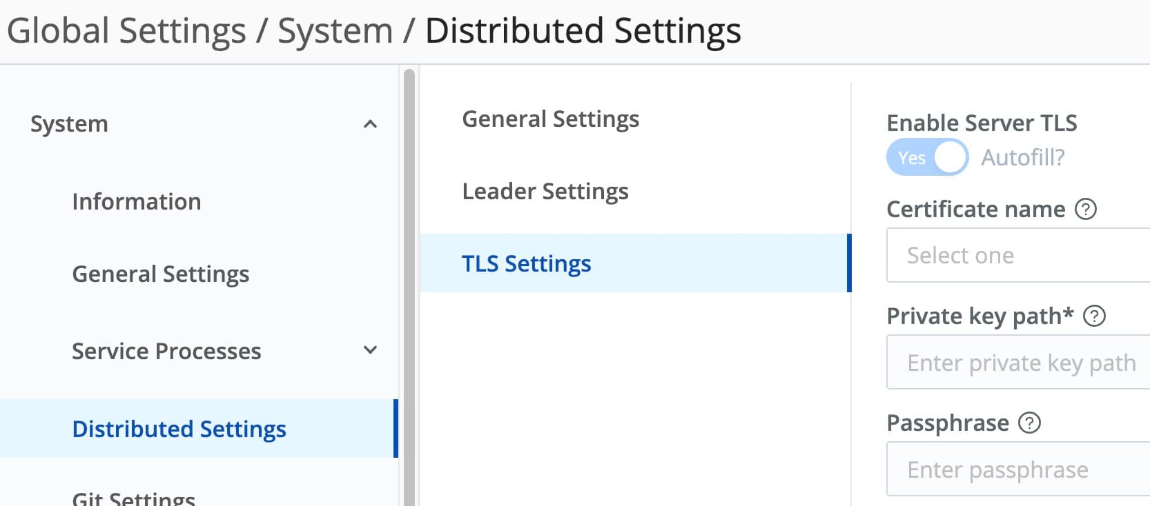Select the TLS Settings tab

526,263
